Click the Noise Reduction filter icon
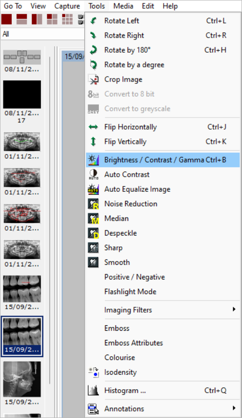 (93, 204)
